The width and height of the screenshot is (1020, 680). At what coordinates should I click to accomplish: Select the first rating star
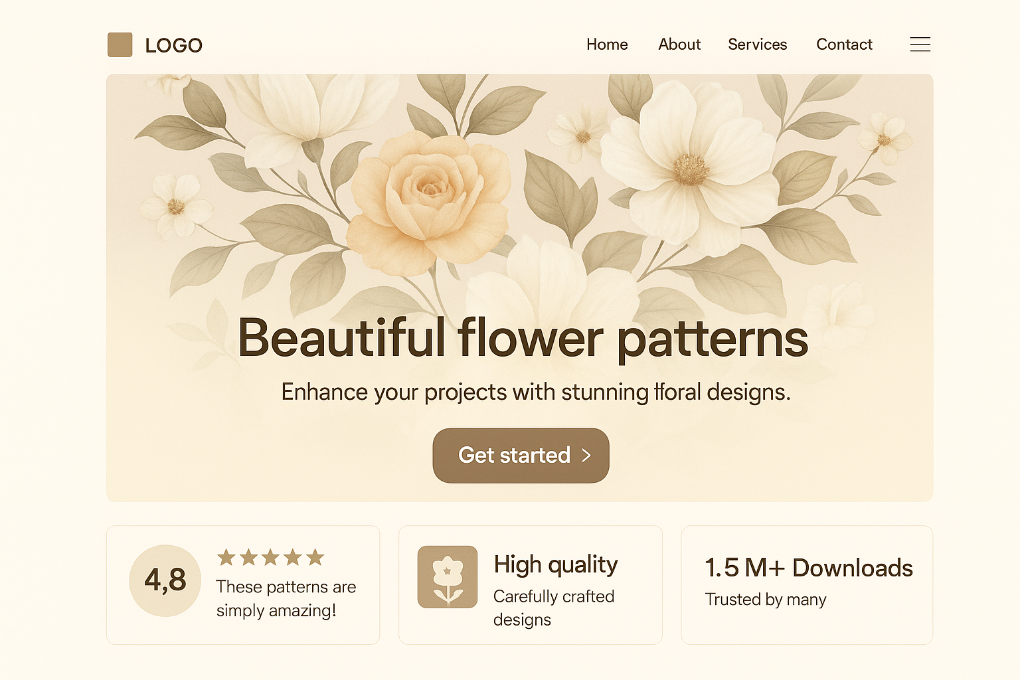pyautogui.click(x=226, y=557)
